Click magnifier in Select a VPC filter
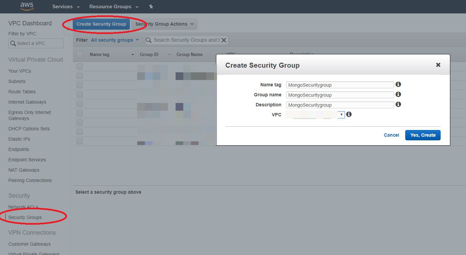Screen dimensions: 466x255 (x=13, y=43)
